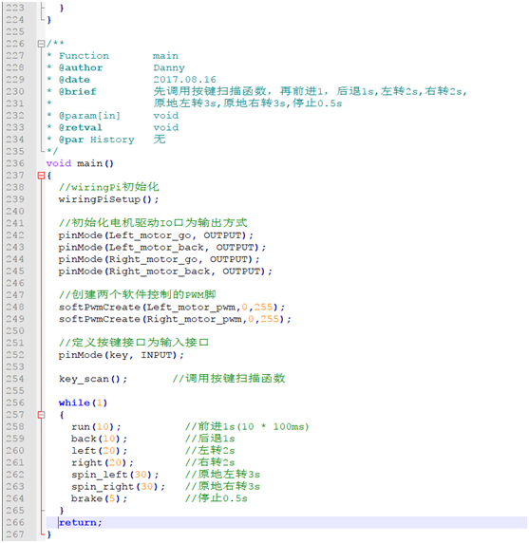Click on 'left(20);' statement
The image size is (529, 543).
click(99, 451)
